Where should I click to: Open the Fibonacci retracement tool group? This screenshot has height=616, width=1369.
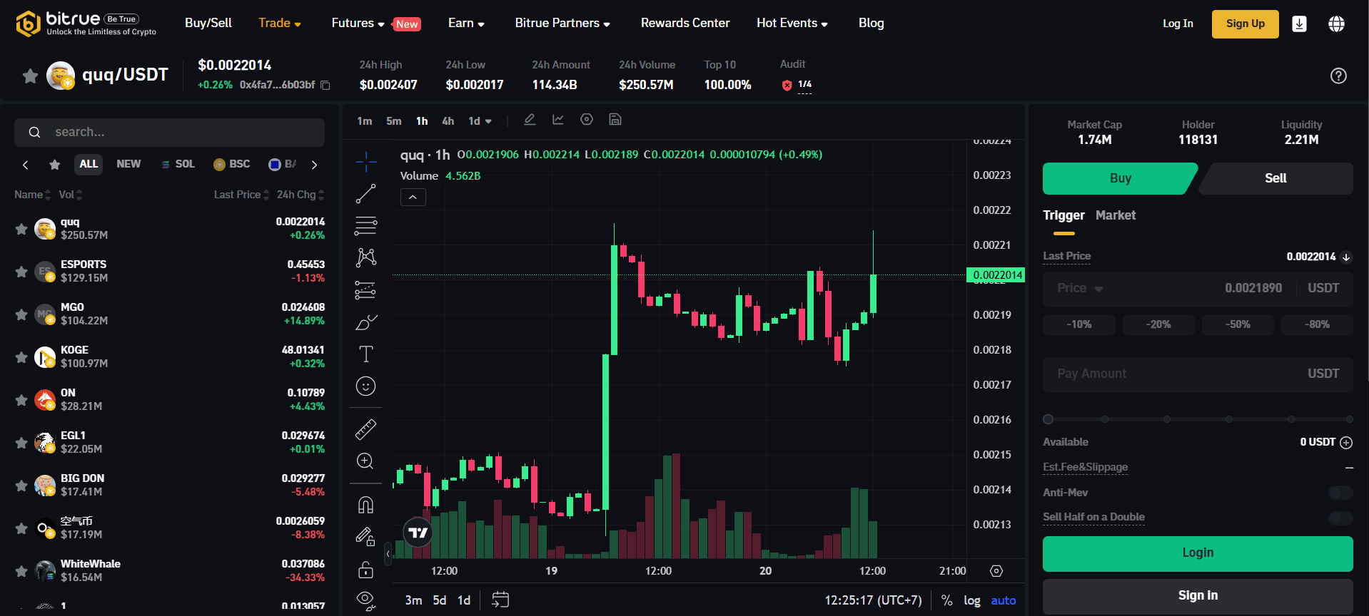click(365, 226)
